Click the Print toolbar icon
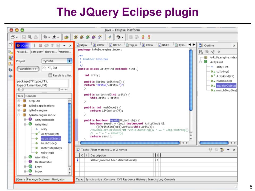Viewport: 255px width, 191px height. click(36, 37)
